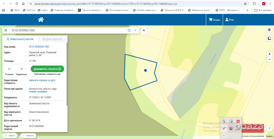Expand the hidden bookmarks overflow chevron
The height and width of the screenshot is (139, 274).
(247, 10)
